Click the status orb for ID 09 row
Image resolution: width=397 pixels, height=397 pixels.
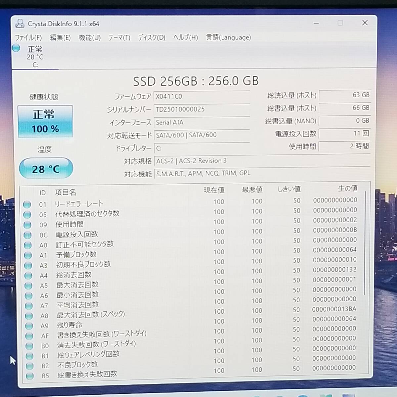27,225
